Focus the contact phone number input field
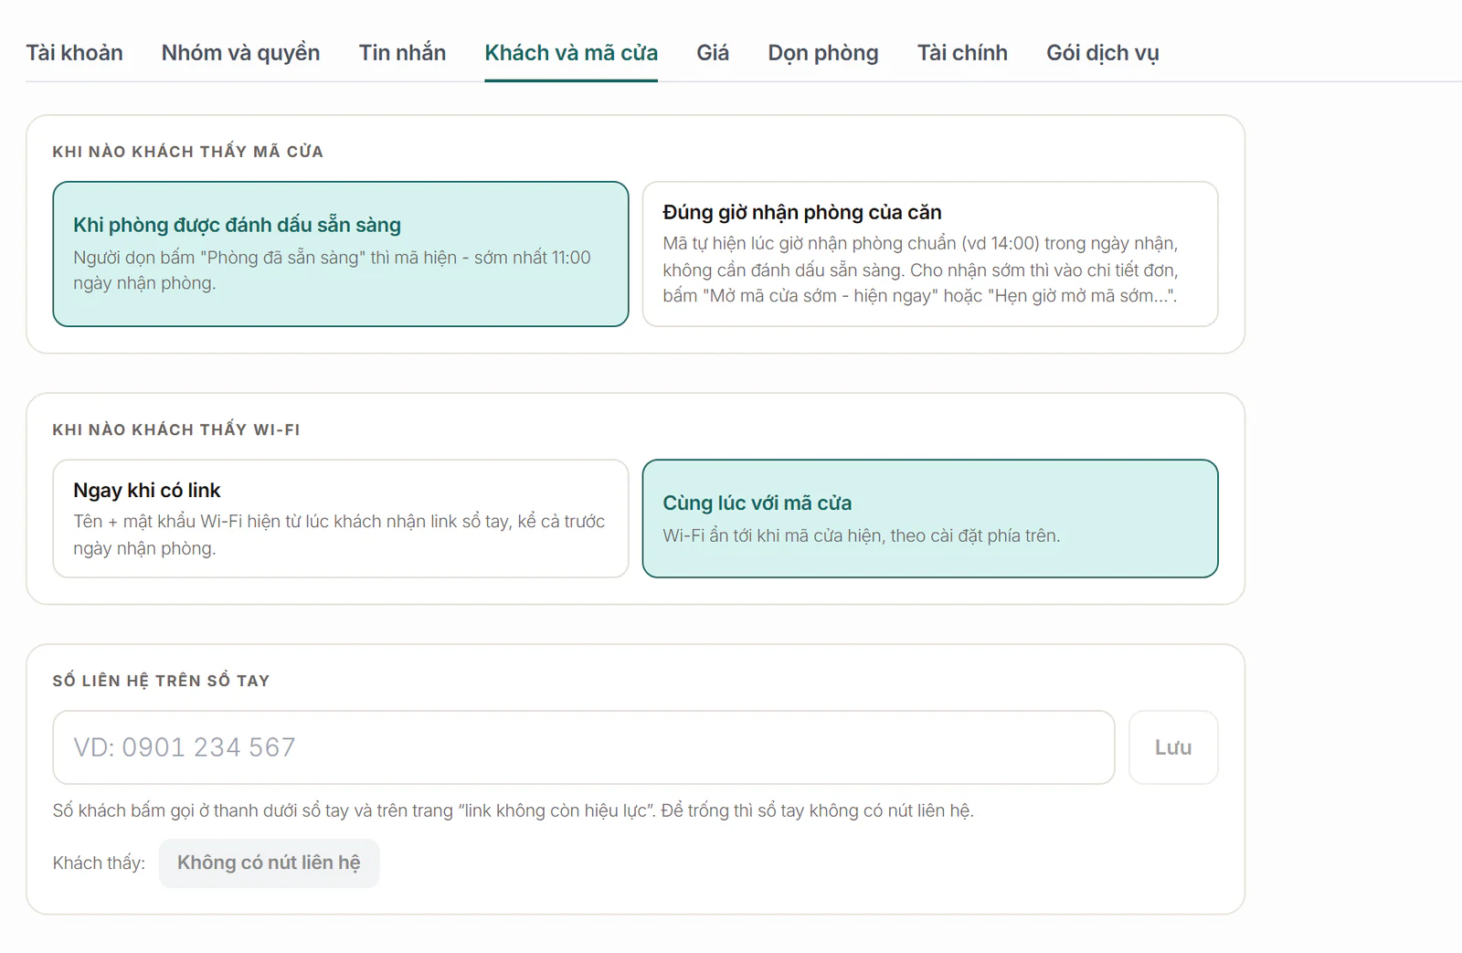 [584, 747]
